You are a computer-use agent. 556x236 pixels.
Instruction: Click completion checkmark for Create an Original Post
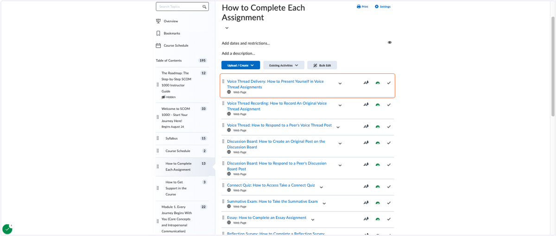coord(389,143)
